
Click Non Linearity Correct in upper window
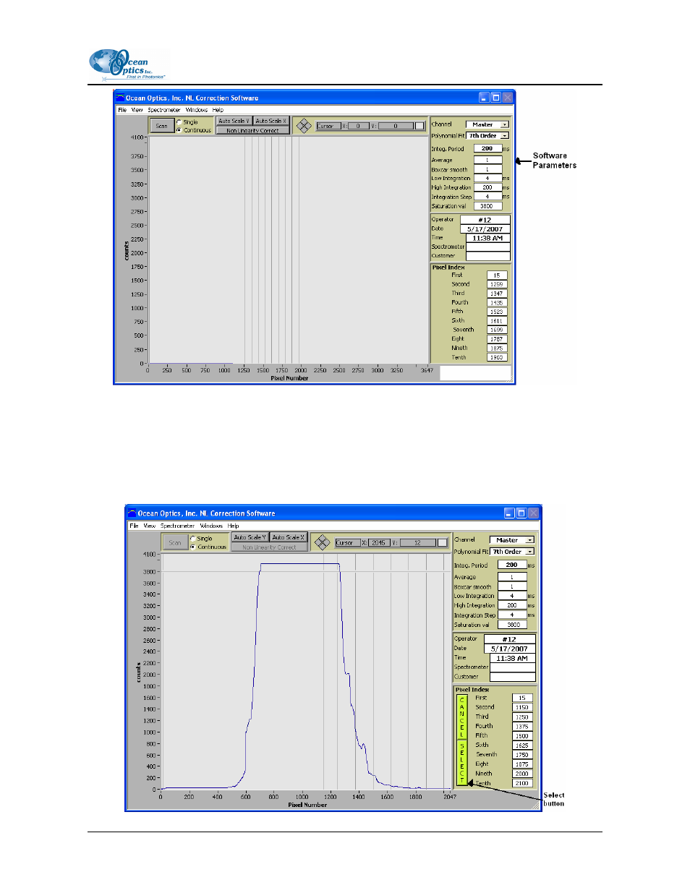[252, 130]
